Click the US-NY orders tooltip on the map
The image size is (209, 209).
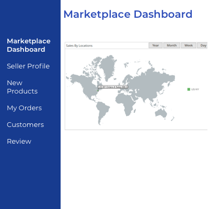click(113, 87)
